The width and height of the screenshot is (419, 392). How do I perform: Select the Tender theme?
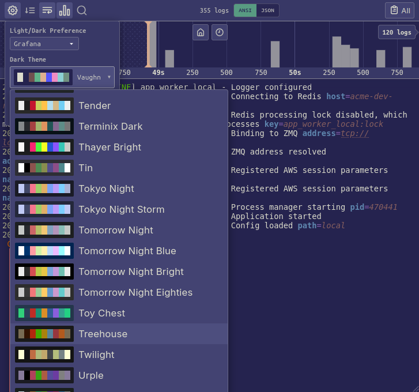click(x=119, y=106)
